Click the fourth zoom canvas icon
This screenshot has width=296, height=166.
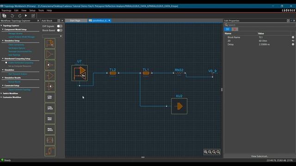[x=218, y=152]
